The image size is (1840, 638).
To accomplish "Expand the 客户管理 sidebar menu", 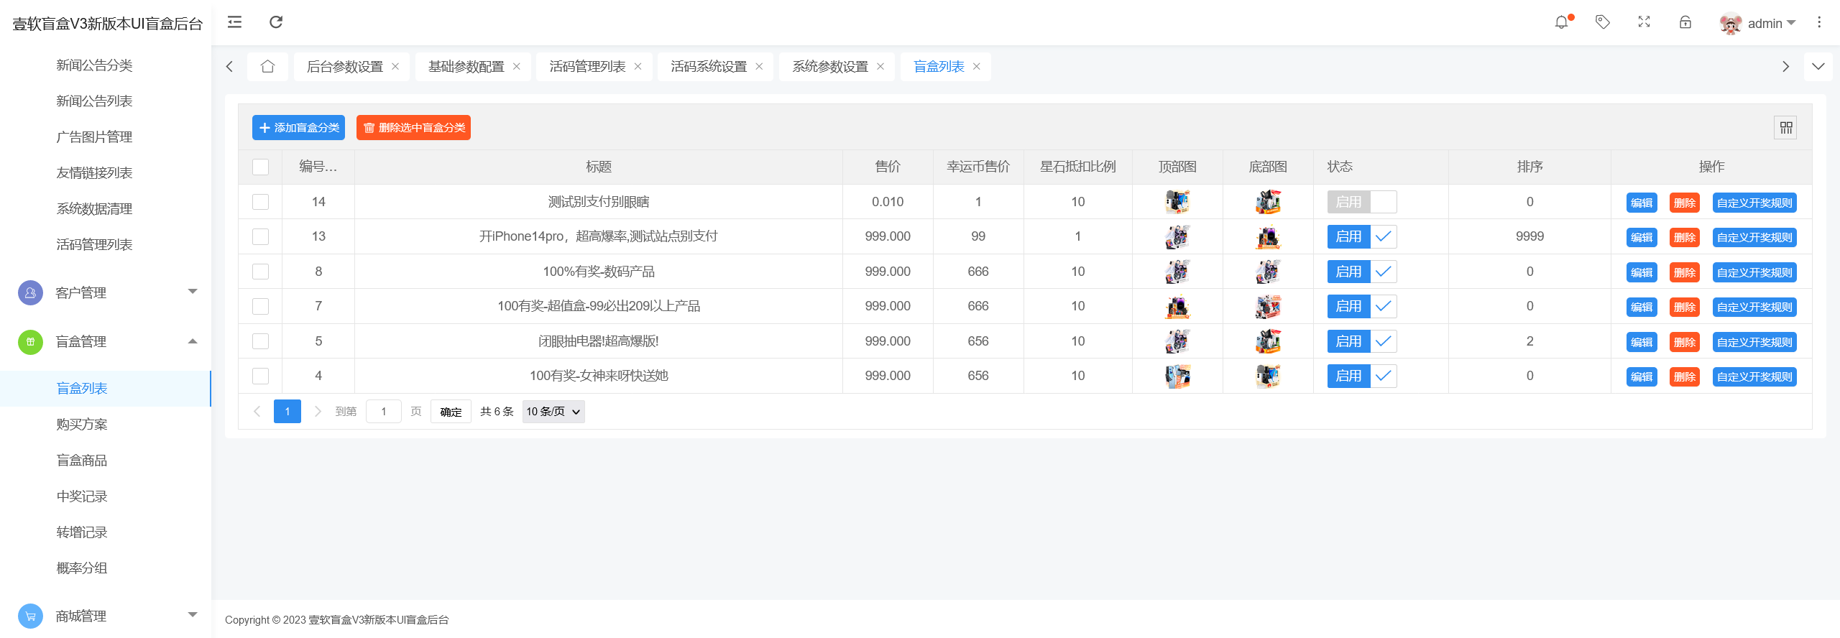I will point(108,292).
